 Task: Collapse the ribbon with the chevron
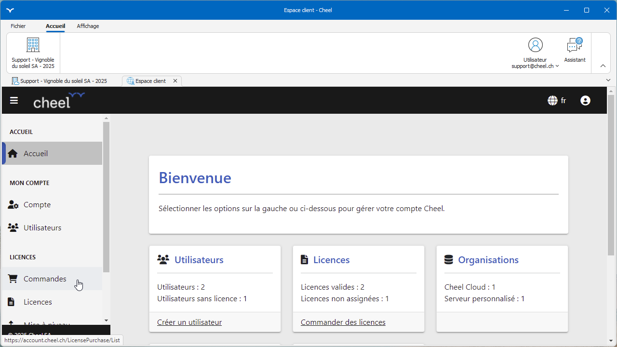coord(603,66)
